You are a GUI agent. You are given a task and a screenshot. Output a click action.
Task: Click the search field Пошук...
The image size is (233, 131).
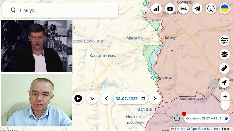coord(61,11)
